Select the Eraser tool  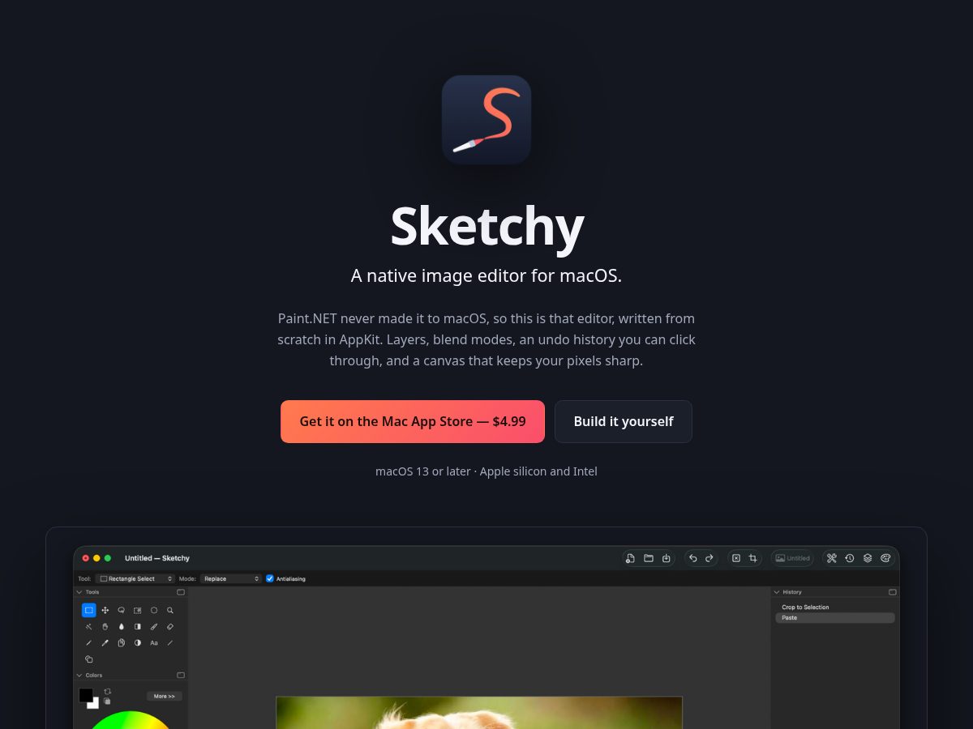point(170,626)
